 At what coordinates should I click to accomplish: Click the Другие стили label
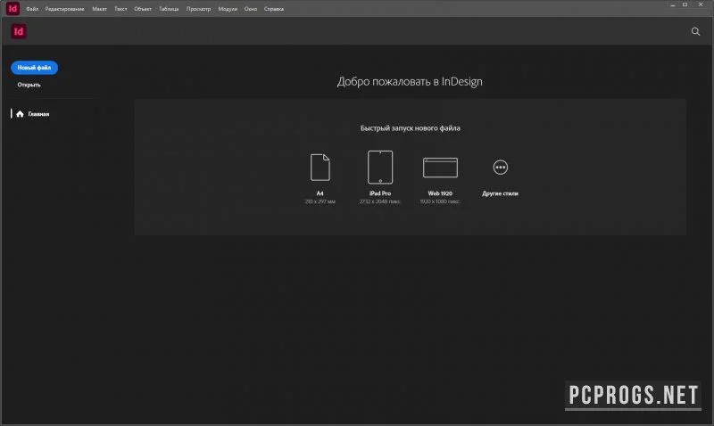tap(500, 193)
